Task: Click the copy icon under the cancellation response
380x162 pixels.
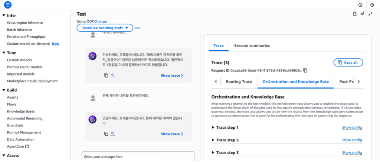Action: pyautogui.click(x=106, y=75)
